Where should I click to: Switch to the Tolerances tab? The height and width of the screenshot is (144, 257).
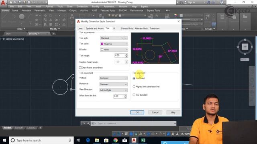[154, 28]
